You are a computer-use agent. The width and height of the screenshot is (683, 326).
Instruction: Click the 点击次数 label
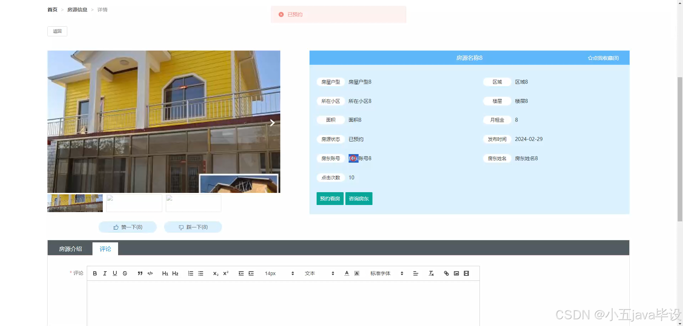331,178
